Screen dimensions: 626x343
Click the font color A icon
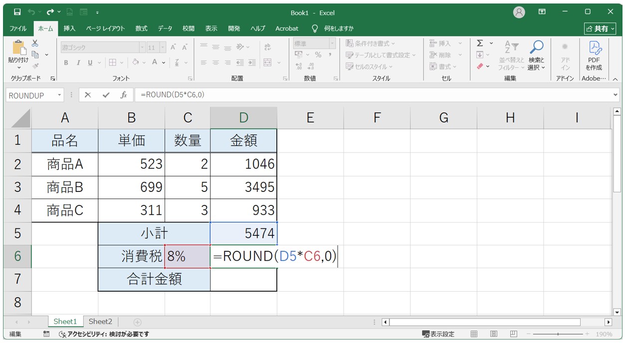(x=155, y=62)
